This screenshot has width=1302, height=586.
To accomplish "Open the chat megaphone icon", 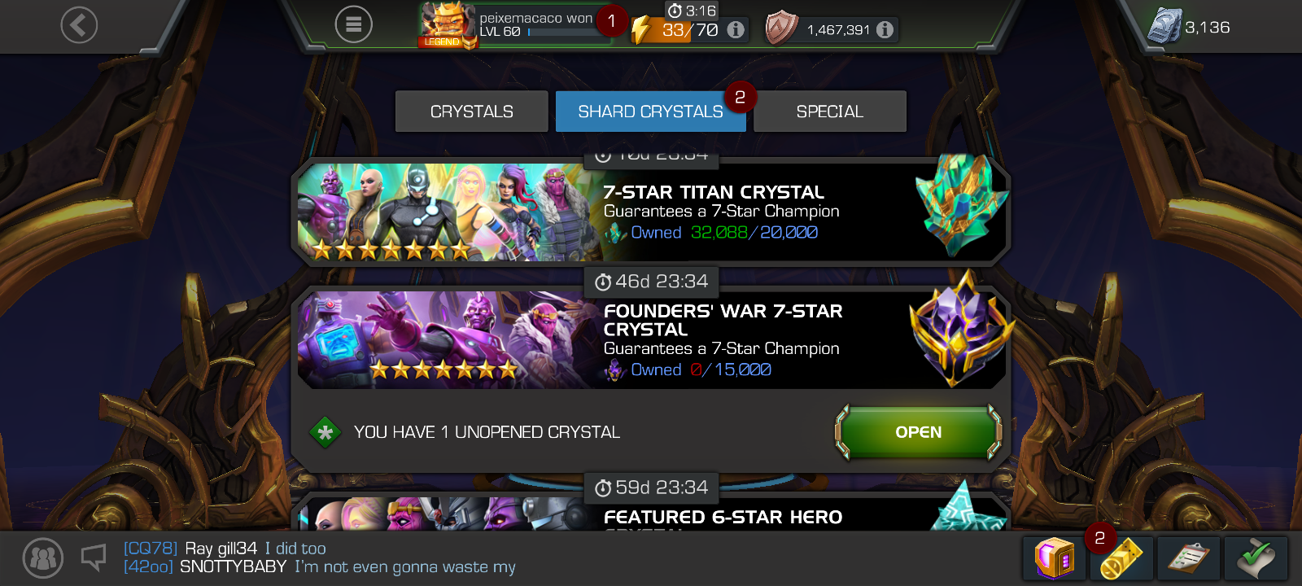I will click(x=94, y=558).
